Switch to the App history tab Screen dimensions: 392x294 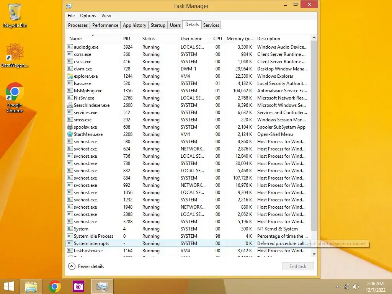point(134,25)
